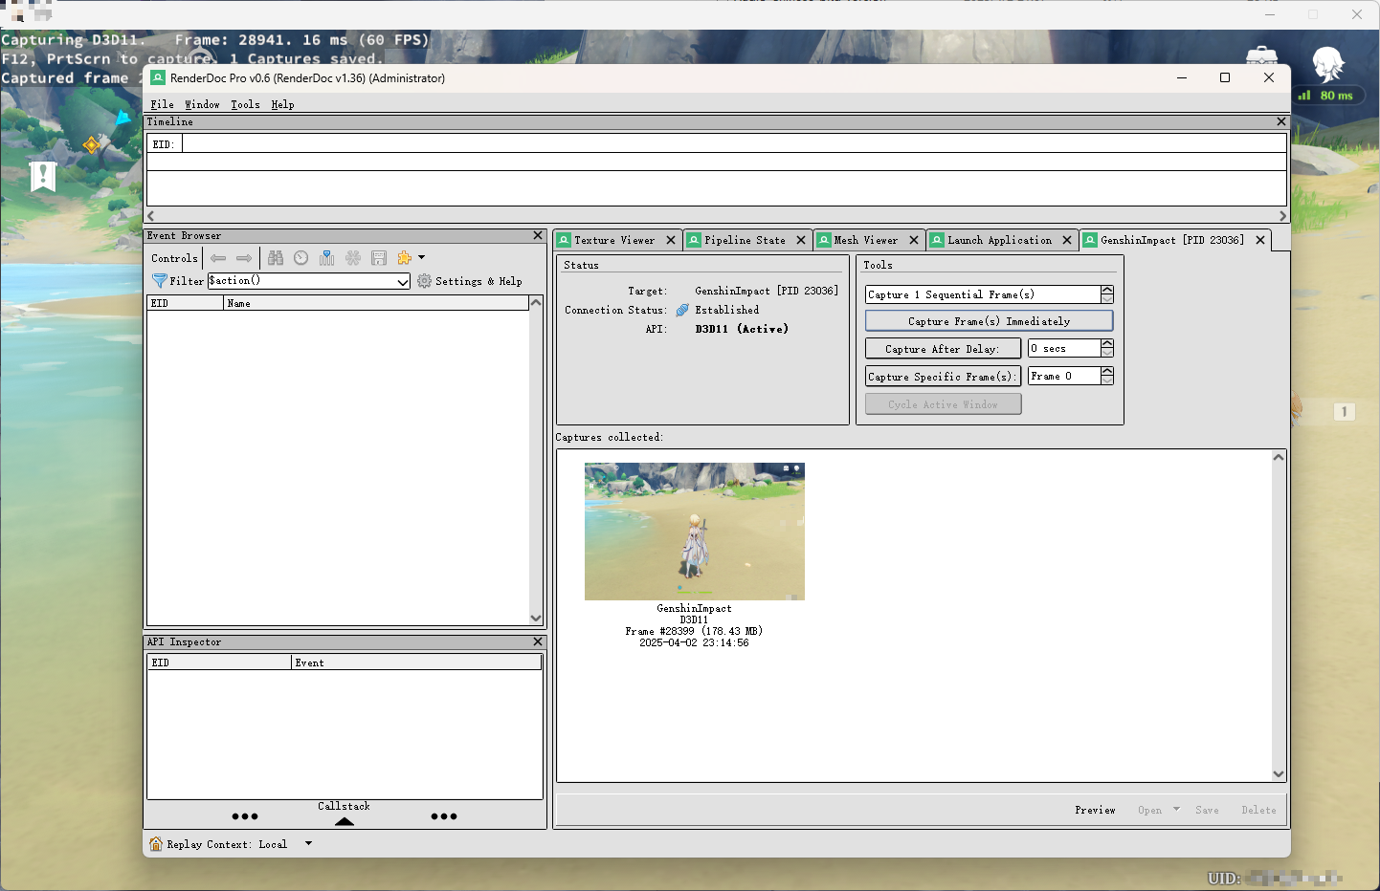Click the floppy disk export icon
The height and width of the screenshot is (891, 1380).
point(379,258)
